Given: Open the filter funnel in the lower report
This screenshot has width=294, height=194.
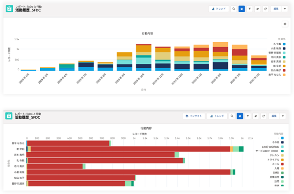Looking at the screenshot, I should (x=248, y=116).
